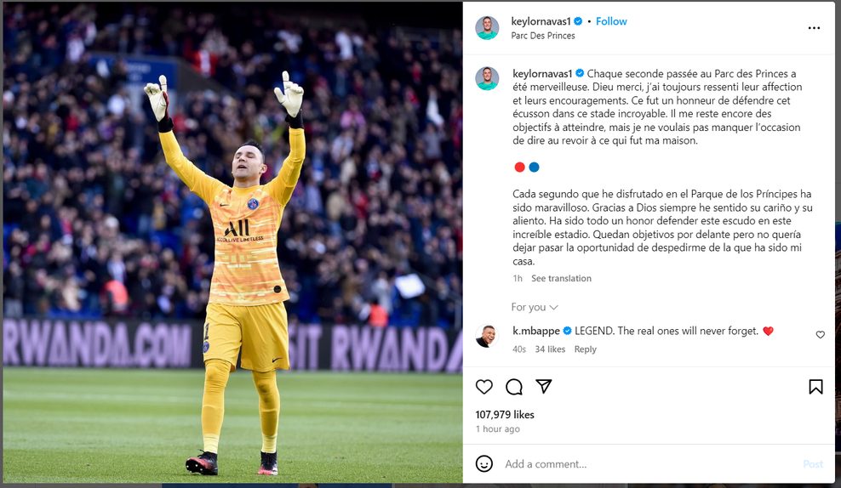
Task: Click the Post comment button
Action: [x=813, y=464]
